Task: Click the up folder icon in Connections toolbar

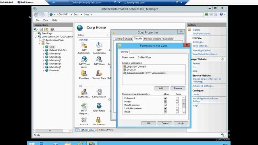Action: (47, 29)
